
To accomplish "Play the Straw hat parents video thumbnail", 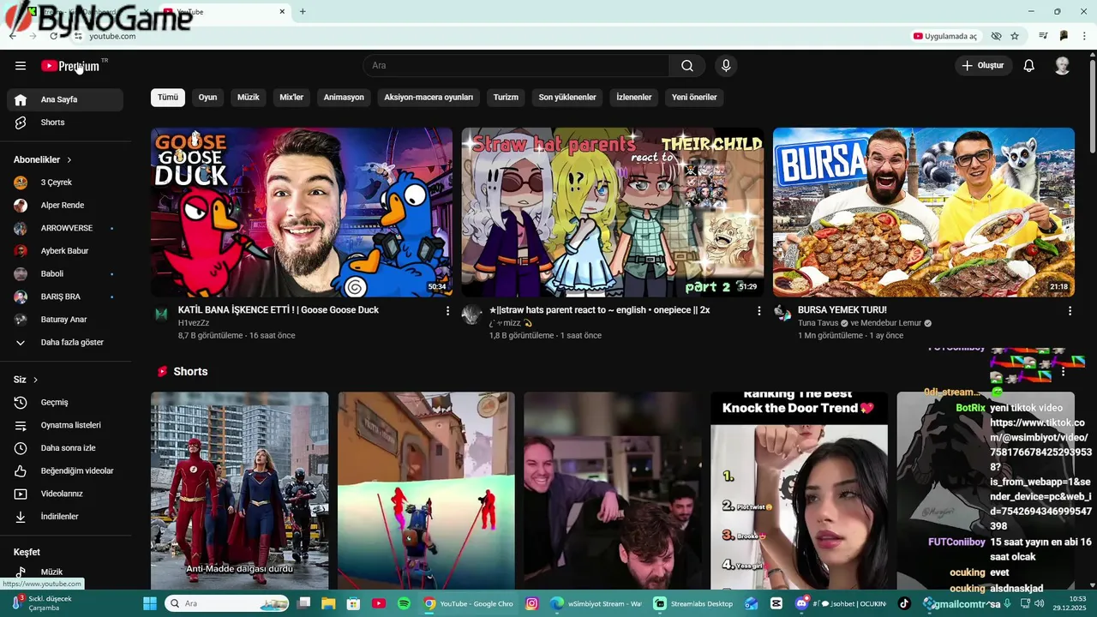I will (x=613, y=213).
